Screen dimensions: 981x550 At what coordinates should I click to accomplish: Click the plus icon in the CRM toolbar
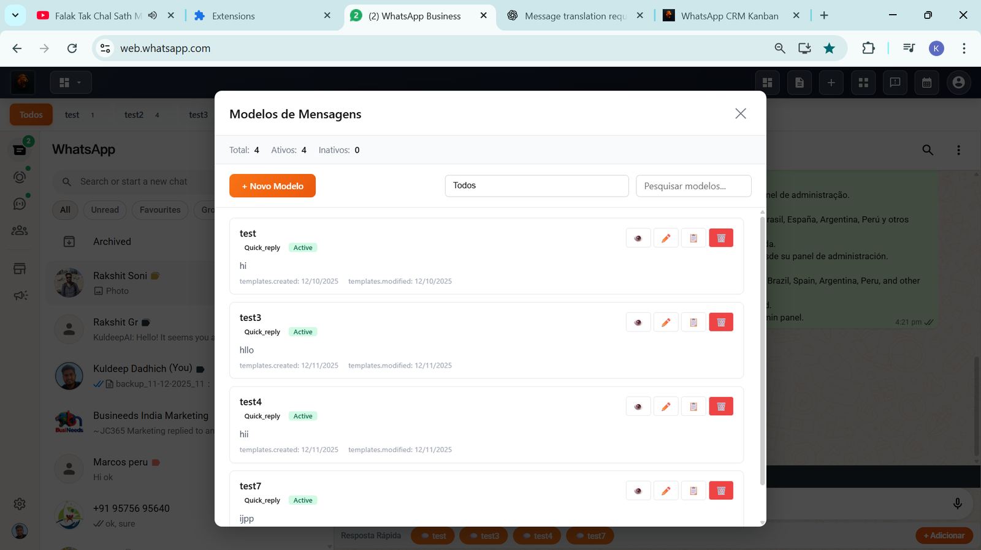tap(831, 82)
